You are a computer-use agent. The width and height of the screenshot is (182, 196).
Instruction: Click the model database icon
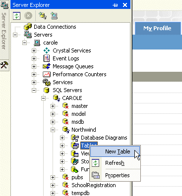[x=65, y=114]
